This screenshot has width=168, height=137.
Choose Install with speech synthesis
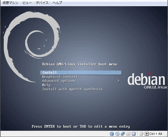(73, 89)
